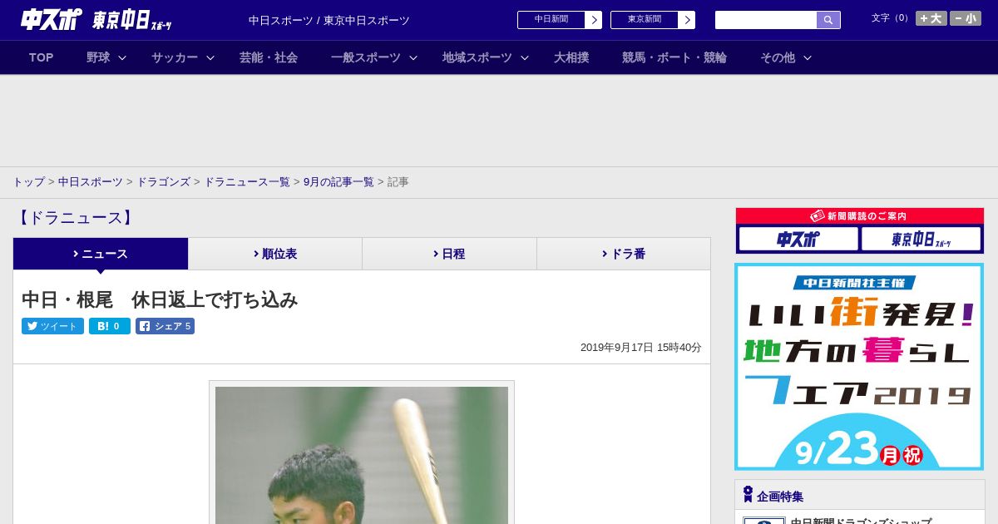The width and height of the screenshot is (998, 524).
Task: Switch to the 順位表 tab
Action: coord(275,254)
